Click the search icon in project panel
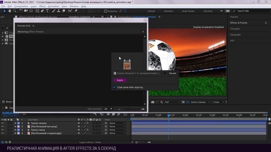This screenshot has height=152, width=271. tap(7, 28)
